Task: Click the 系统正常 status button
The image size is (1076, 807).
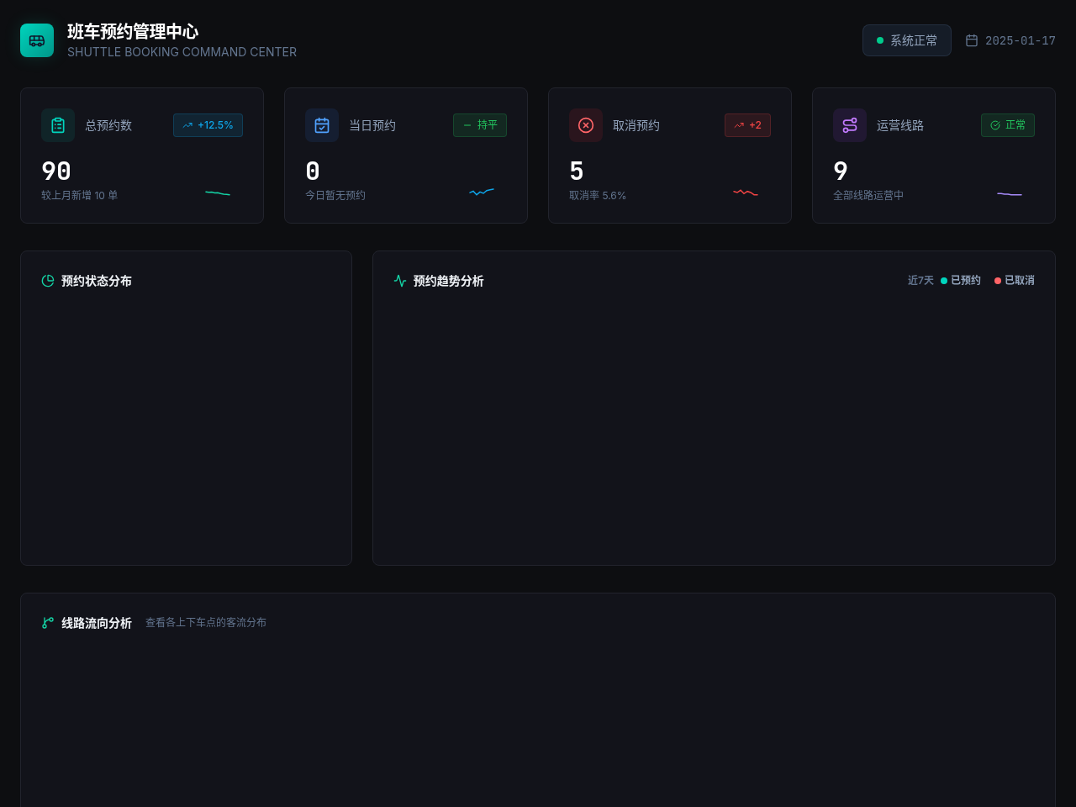Action: coord(907,40)
